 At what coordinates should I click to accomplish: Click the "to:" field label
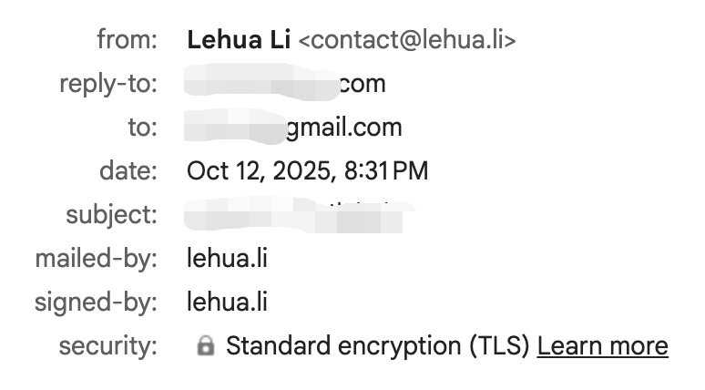coord(142,128)
